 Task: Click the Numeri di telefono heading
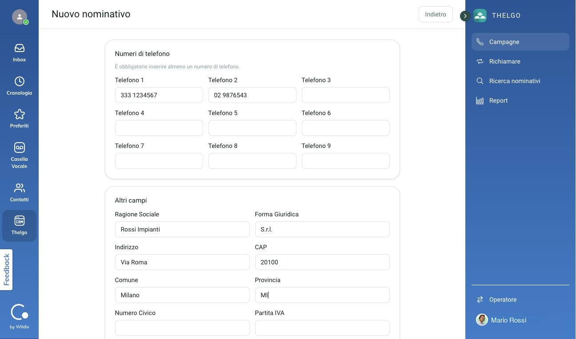click(142, 54)
